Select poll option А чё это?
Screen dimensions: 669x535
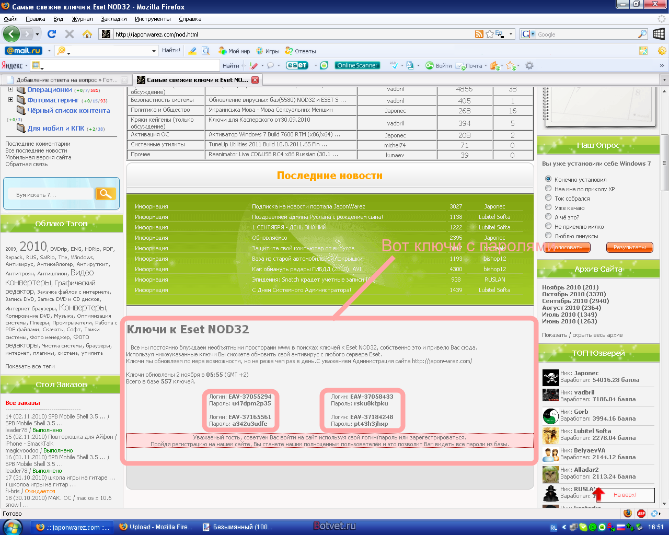coord(548,216)
